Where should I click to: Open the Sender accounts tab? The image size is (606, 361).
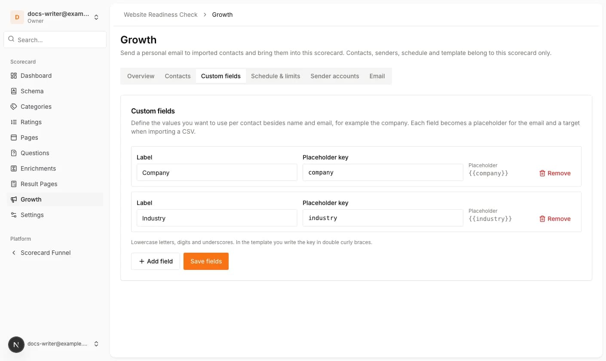point(335,76)
